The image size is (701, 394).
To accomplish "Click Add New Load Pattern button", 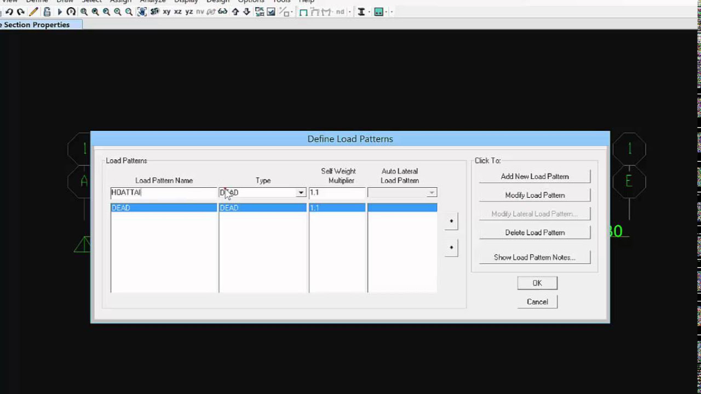I will click(x=535, y=176).
